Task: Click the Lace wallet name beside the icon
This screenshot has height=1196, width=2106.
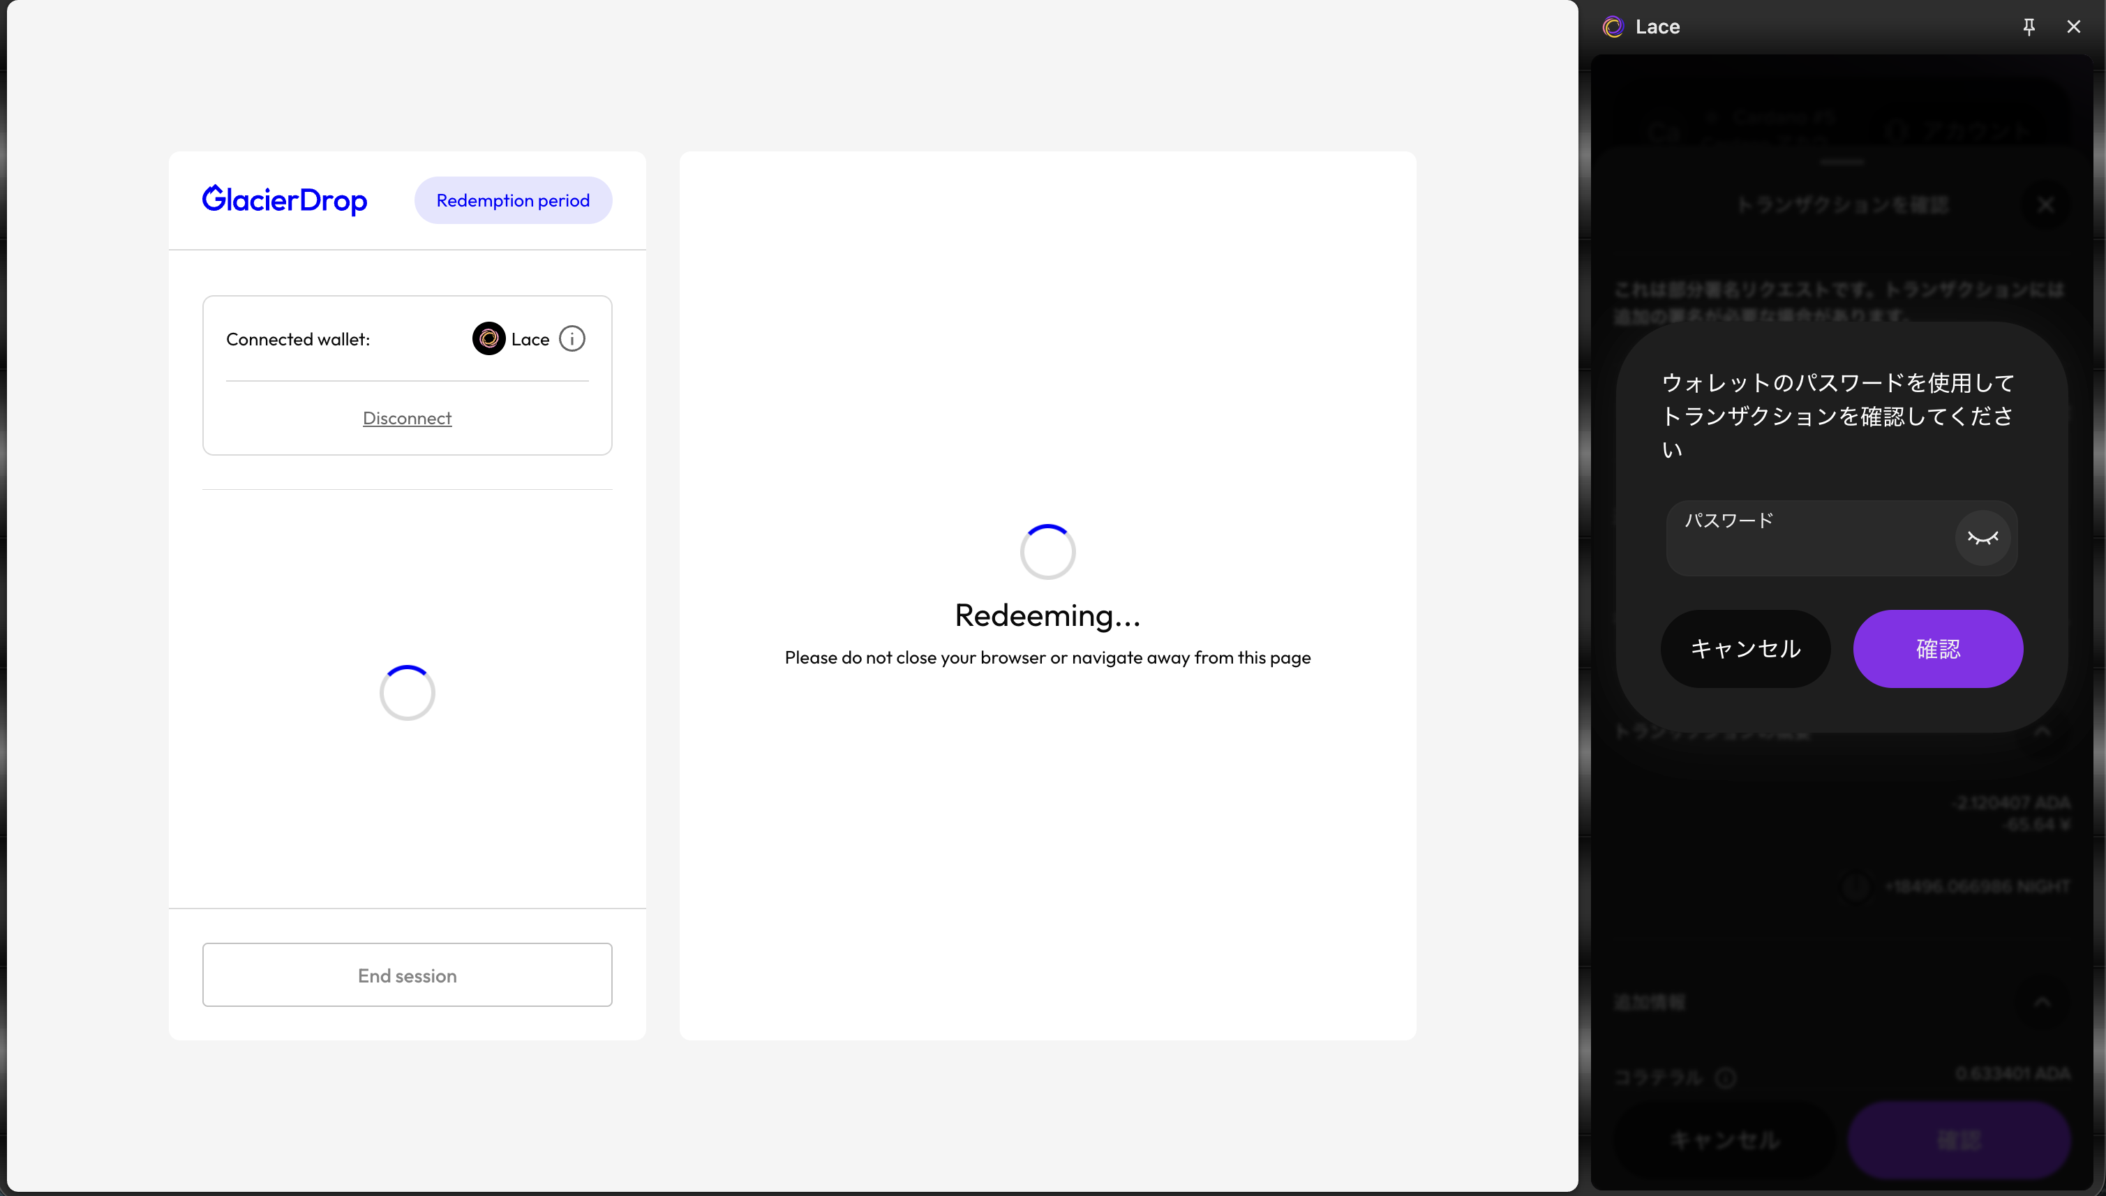Action: [x=530, y=339]
